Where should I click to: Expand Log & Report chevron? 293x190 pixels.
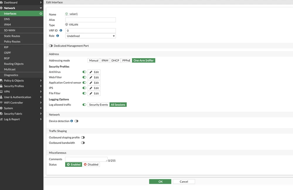[x=41, y=119]
